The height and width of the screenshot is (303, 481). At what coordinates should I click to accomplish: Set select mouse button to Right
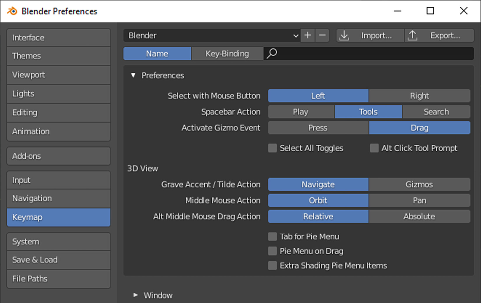(419, 96)
